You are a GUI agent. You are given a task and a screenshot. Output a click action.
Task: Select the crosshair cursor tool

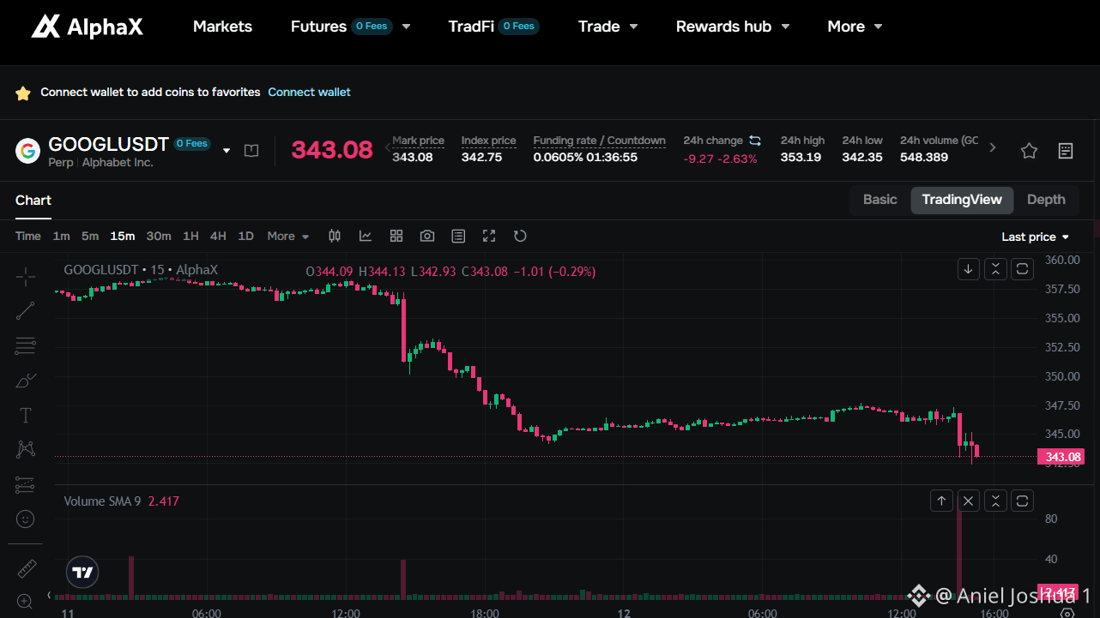tap(26, 276)
